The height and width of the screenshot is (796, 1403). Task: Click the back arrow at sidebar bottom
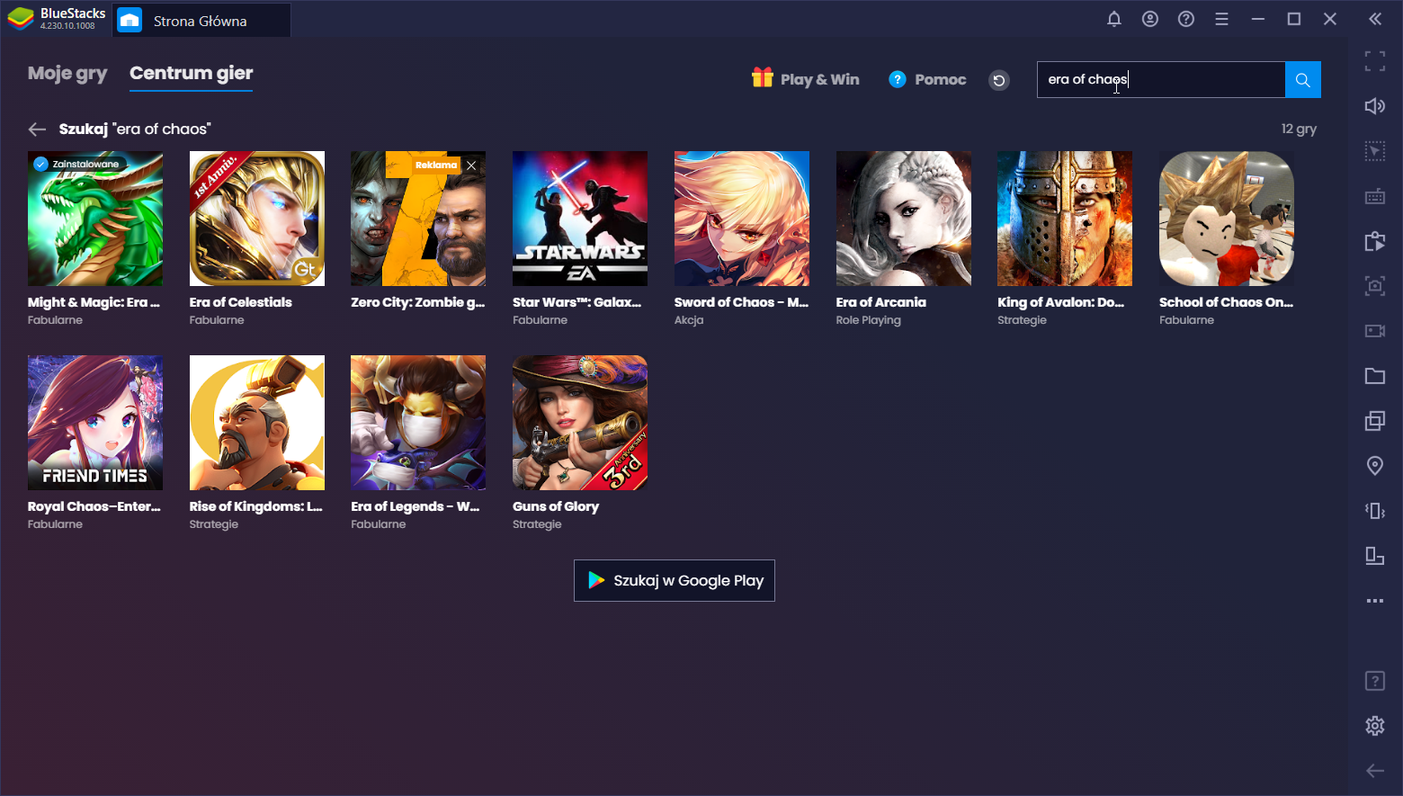click(x=1374, y=771)
